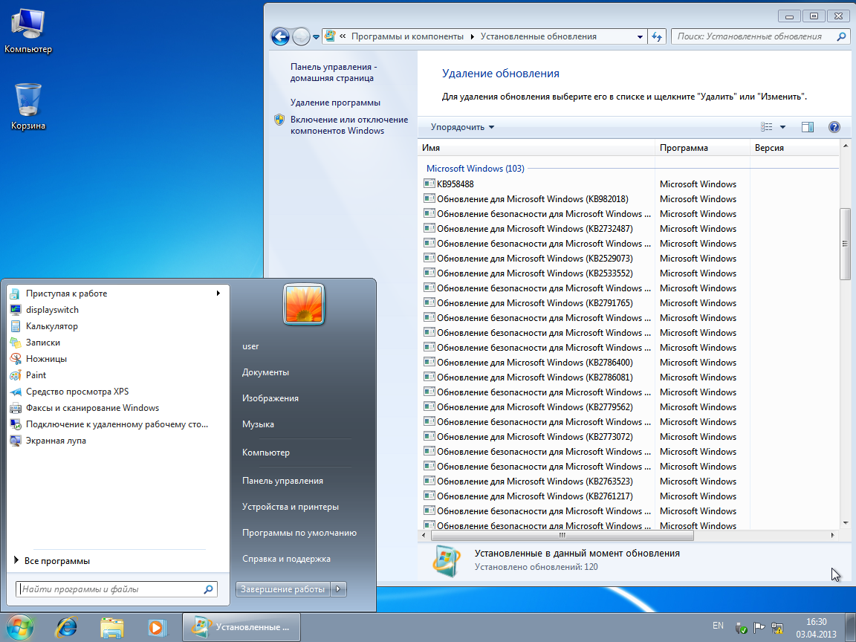
Task: Click the refresh button beside address bar
Action: click(657, 36)
